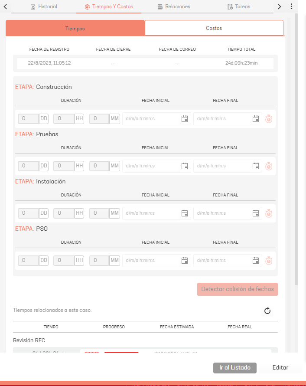This screenshot has width=306, height=386.
Task: Go to previous tabs with left chevron
Action: click(x=5, y=7)
